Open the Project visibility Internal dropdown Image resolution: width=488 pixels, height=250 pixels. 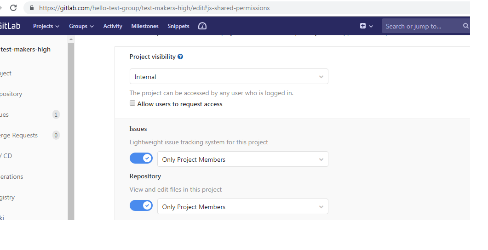[x=229, y=77]
